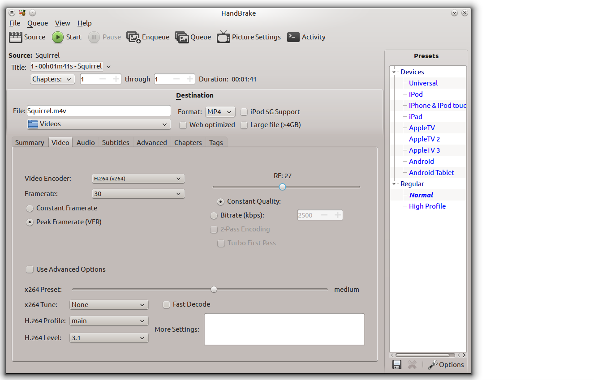Screen dimensions: 594x380
Task: Enable Use Advanced Options checkbox
Action: tap(30, 269)
